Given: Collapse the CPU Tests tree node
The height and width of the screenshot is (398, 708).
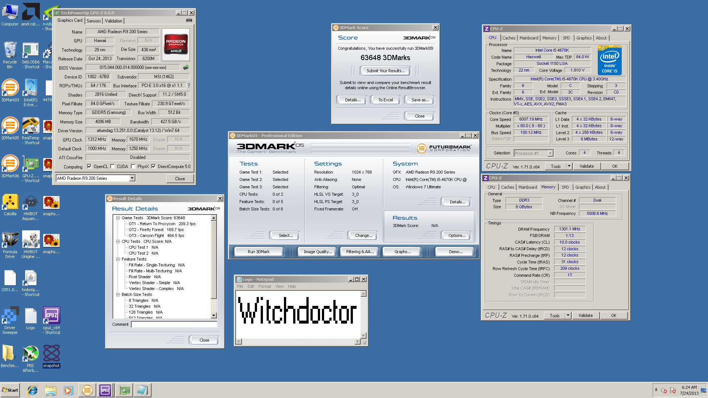Looking at the screenshot, I should point(118,242).
